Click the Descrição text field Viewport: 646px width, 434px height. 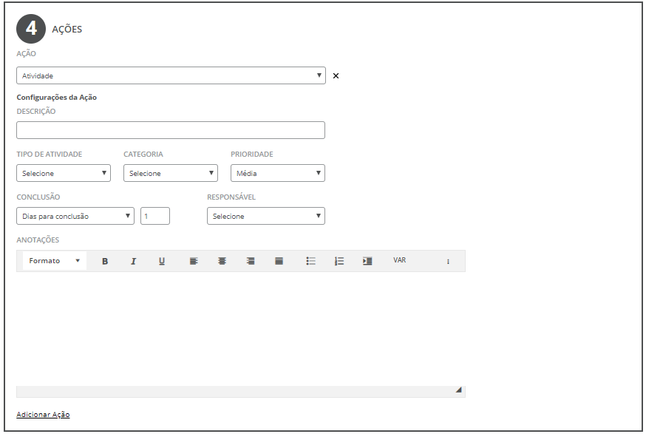pos(171,130)
